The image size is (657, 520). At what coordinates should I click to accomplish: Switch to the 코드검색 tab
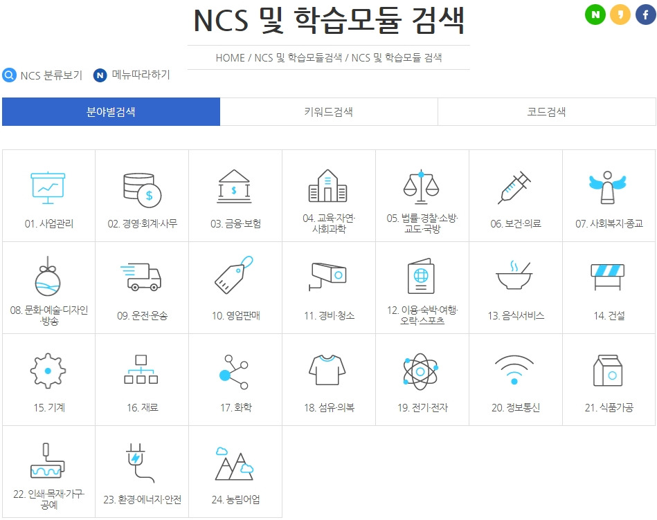(547, 111)
